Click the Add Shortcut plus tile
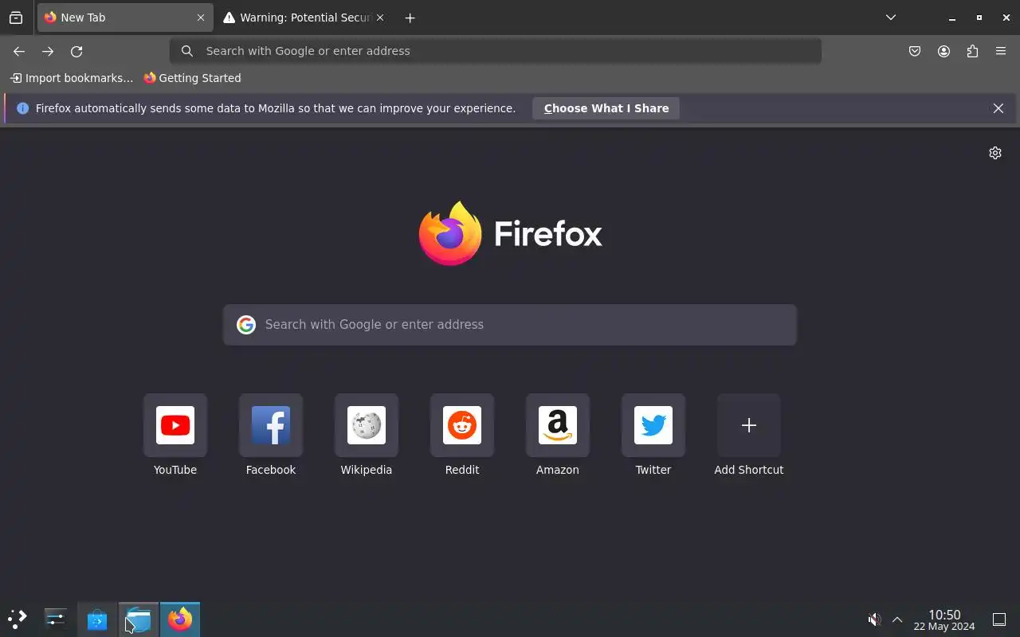 pos(749,425)
